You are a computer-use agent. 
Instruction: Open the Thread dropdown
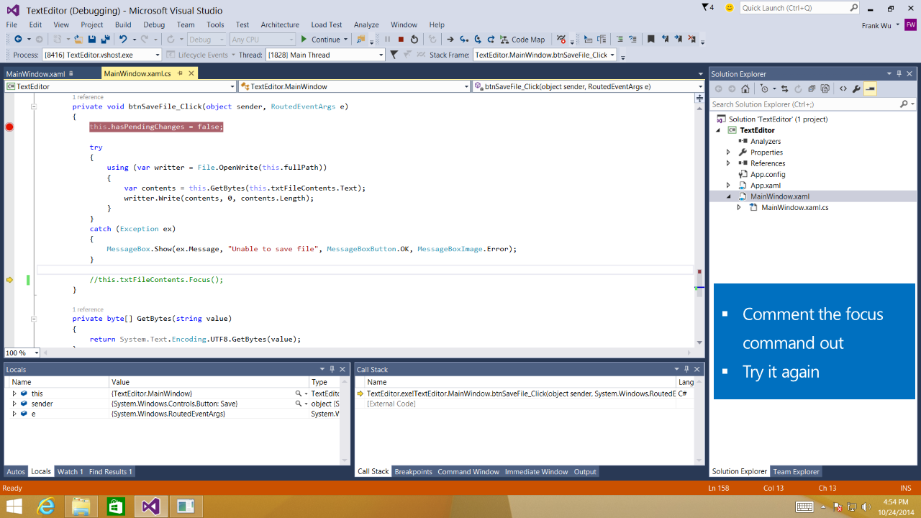(381, 55)
